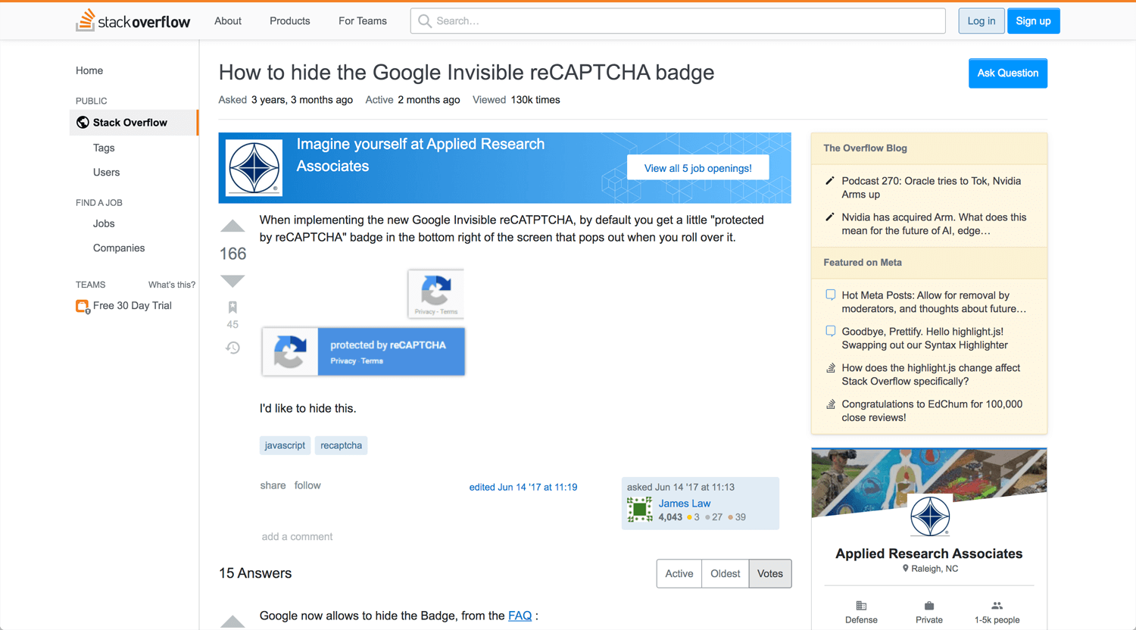Click stack icon beside highlight.js change post
Viewport: 1136px width, 630px height.
(830, 368)
